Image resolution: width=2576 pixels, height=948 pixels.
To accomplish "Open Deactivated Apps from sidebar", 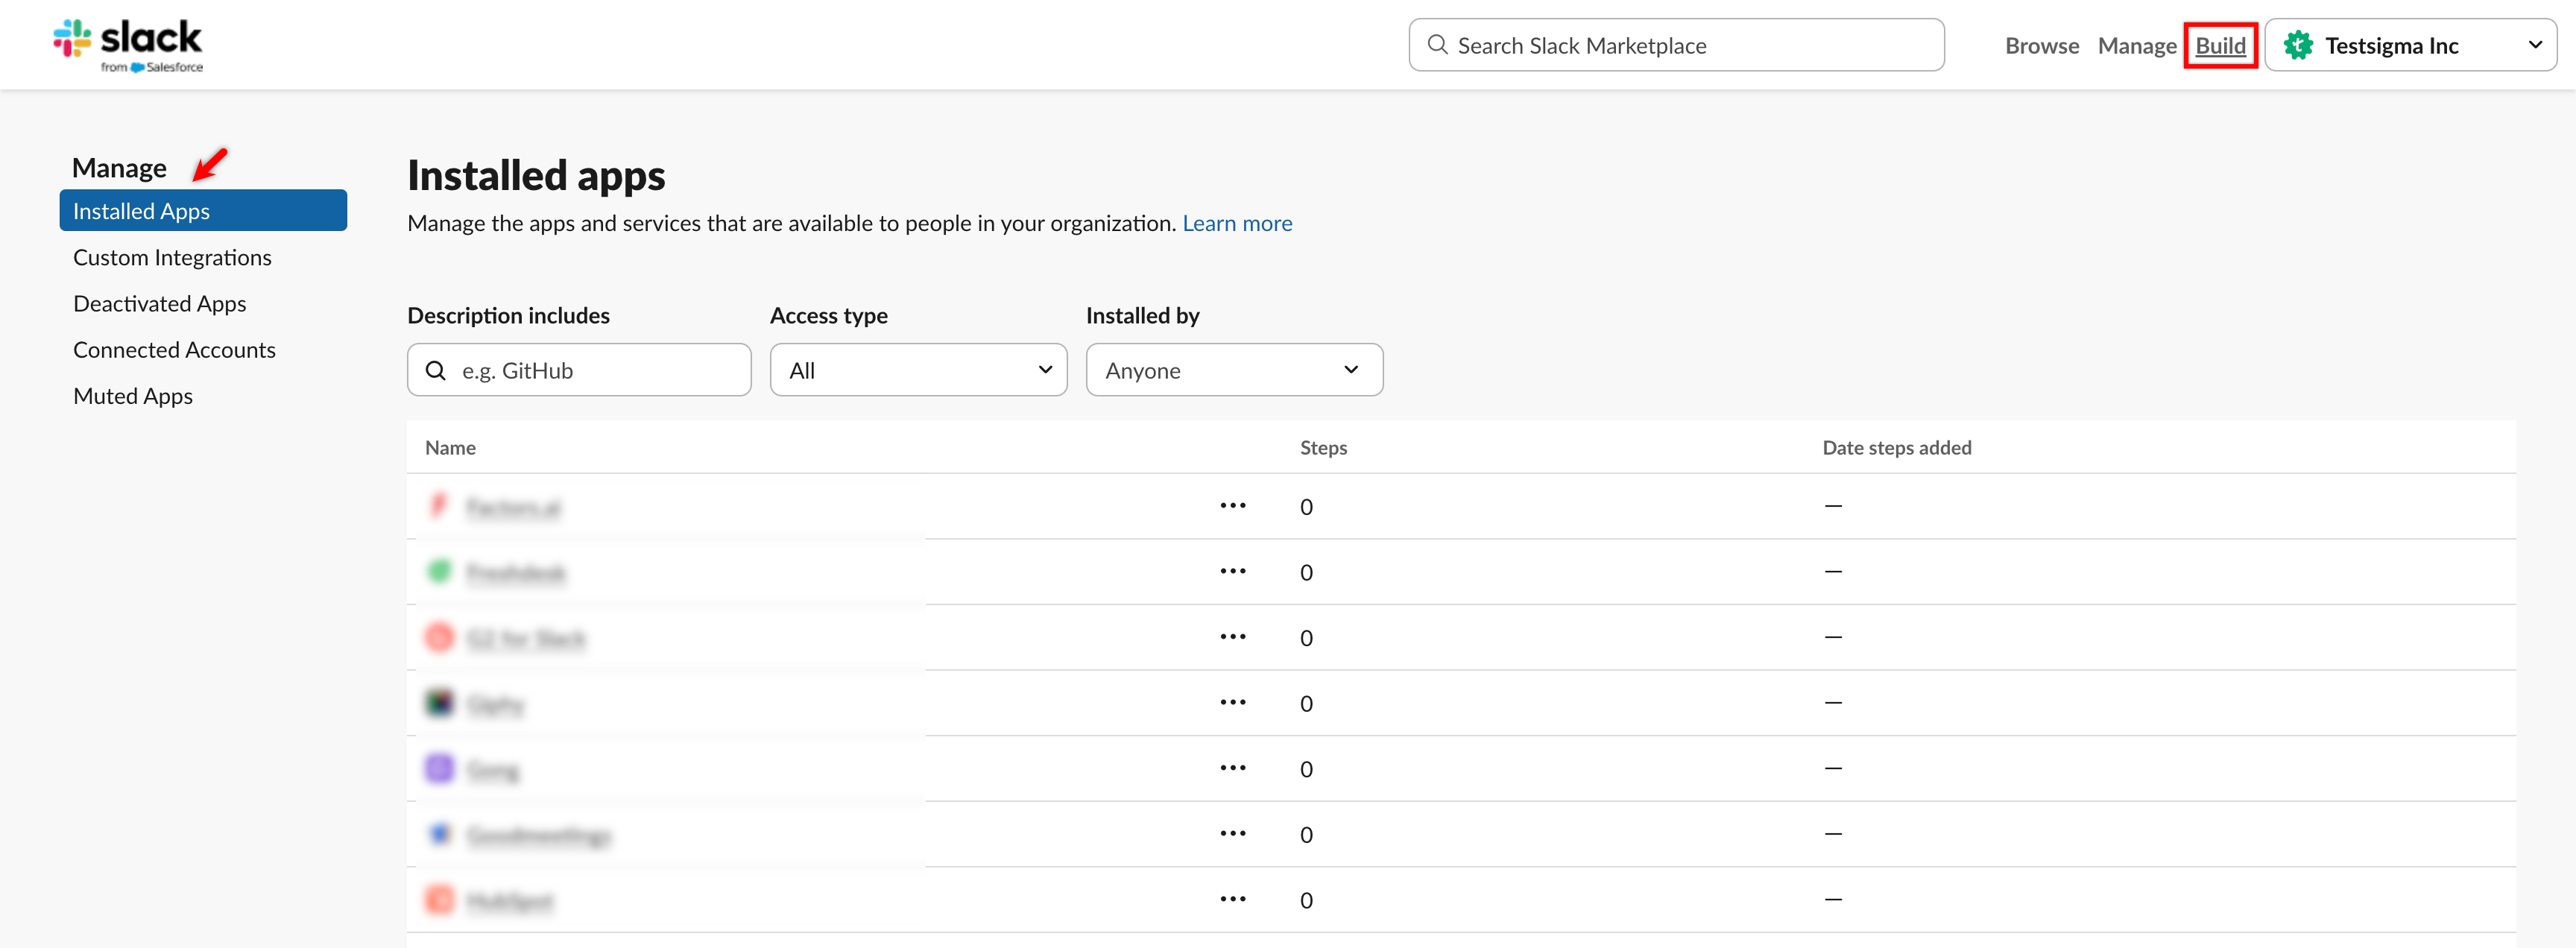I will pos(159,303).
